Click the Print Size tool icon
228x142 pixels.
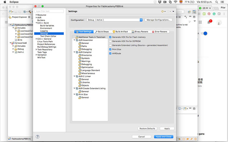[77, 95]
